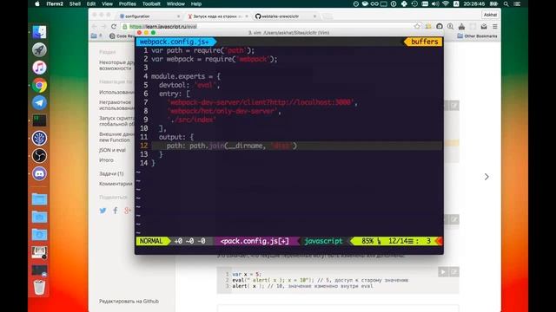Click the envelope extension icon in Chrome
The width and height of the screenshot is (556, 312).
484,27
